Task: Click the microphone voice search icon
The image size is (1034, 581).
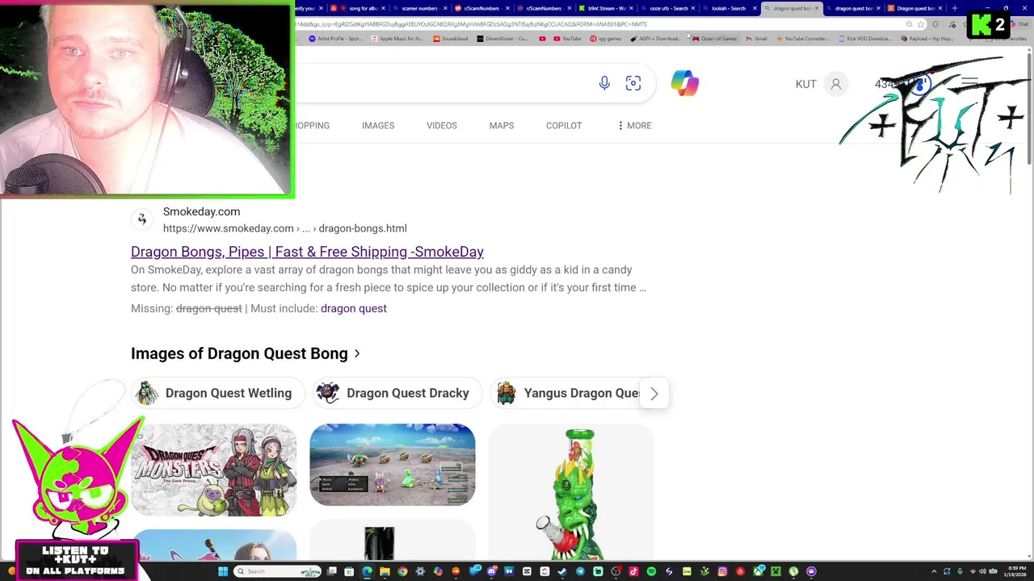Action: tap(604, 83)
